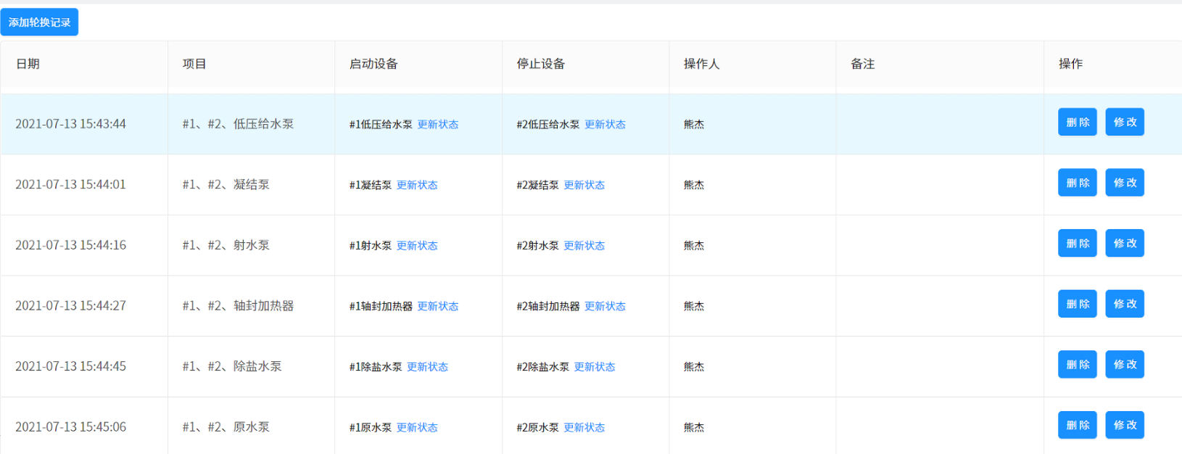Delete the 凝结泵 record row

coord(1077,183)
